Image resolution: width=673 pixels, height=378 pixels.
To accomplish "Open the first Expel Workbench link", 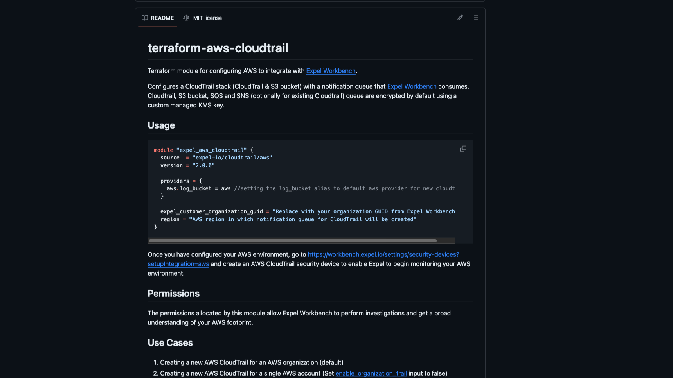I will click(x=331, y=71).
